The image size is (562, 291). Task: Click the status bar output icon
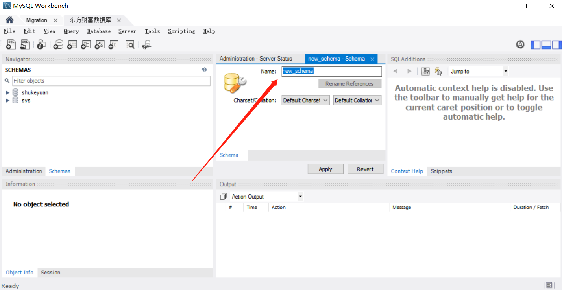coord(549,285)
